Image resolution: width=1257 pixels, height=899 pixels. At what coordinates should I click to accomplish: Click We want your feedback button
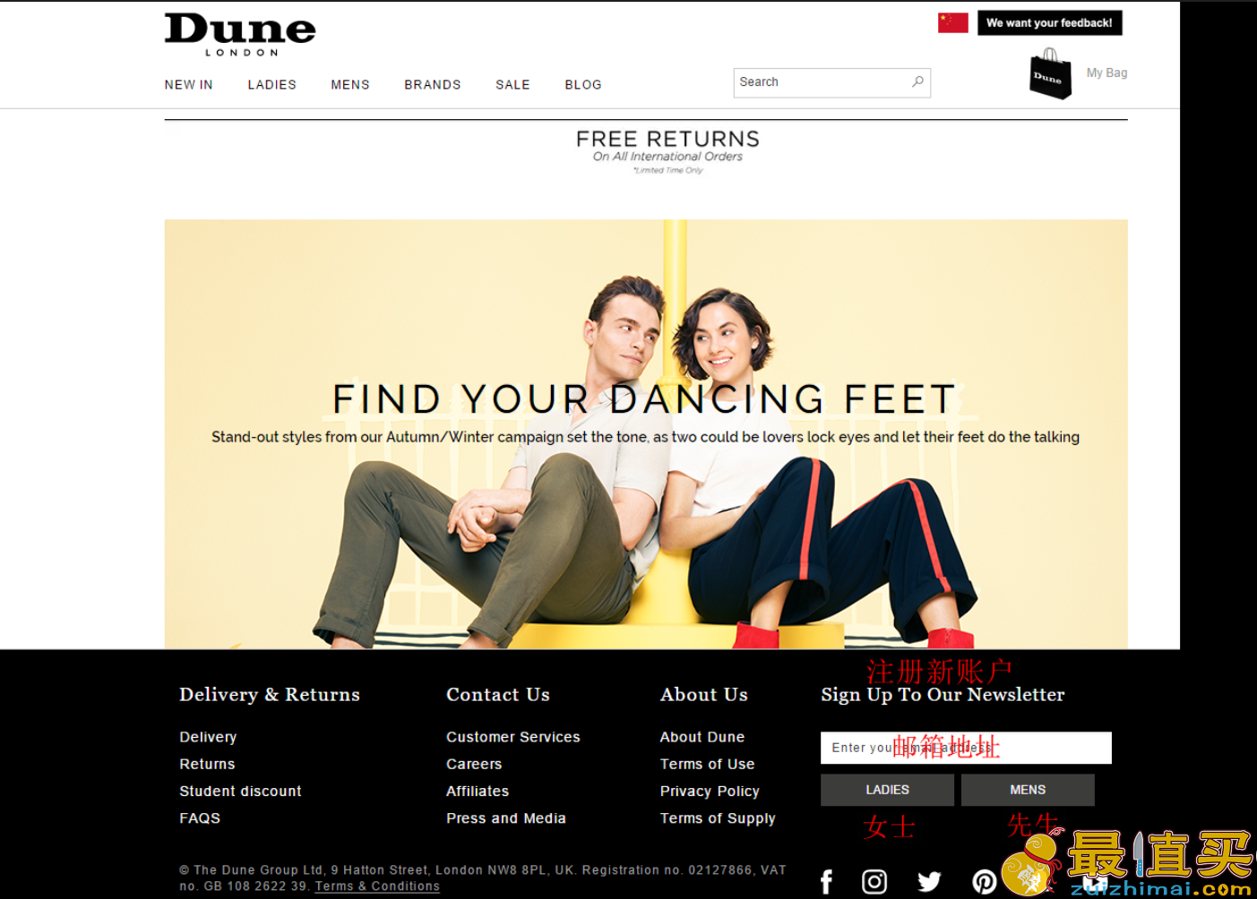1050,23
